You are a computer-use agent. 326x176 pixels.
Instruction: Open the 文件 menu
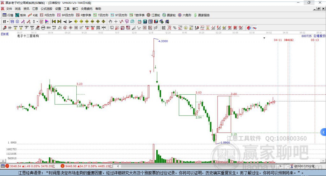tap(9, 9)
